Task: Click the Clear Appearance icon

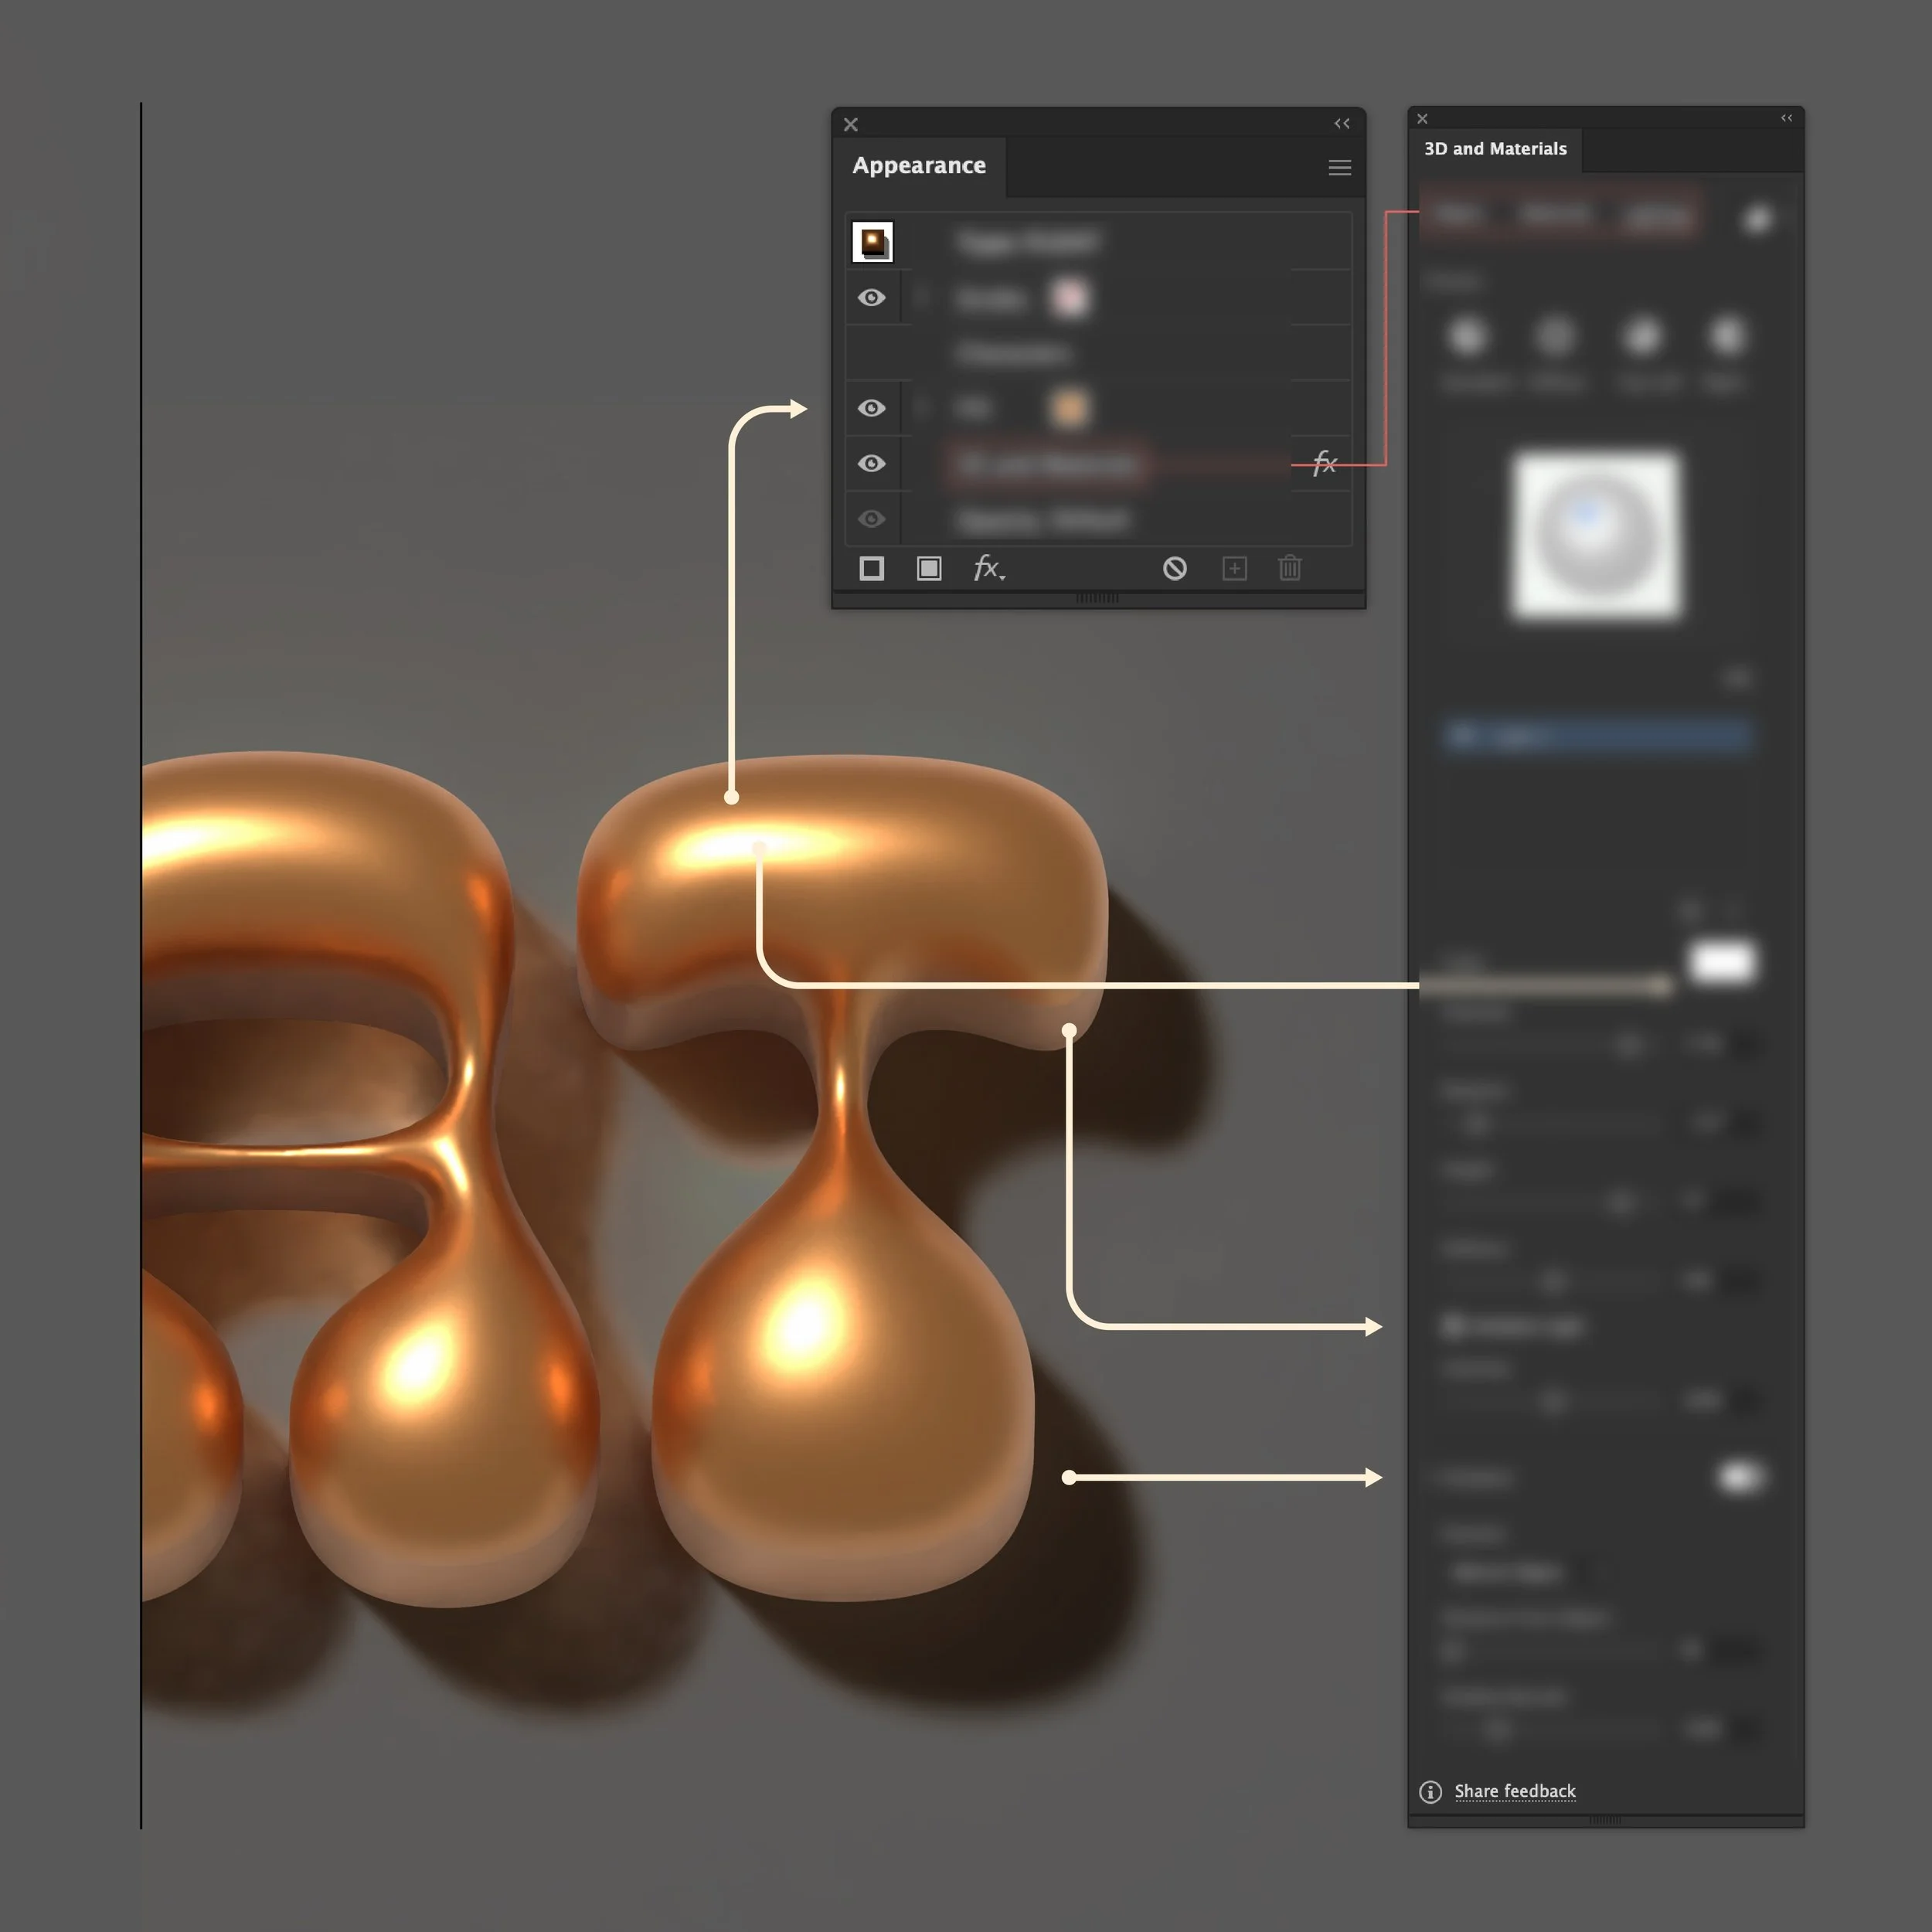Action: click(x=1175, y=568)
